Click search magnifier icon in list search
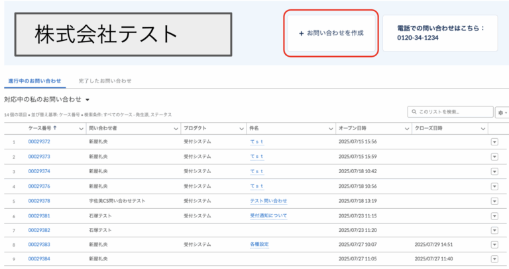This screenshot has width=509, height=269. point(414,112)
